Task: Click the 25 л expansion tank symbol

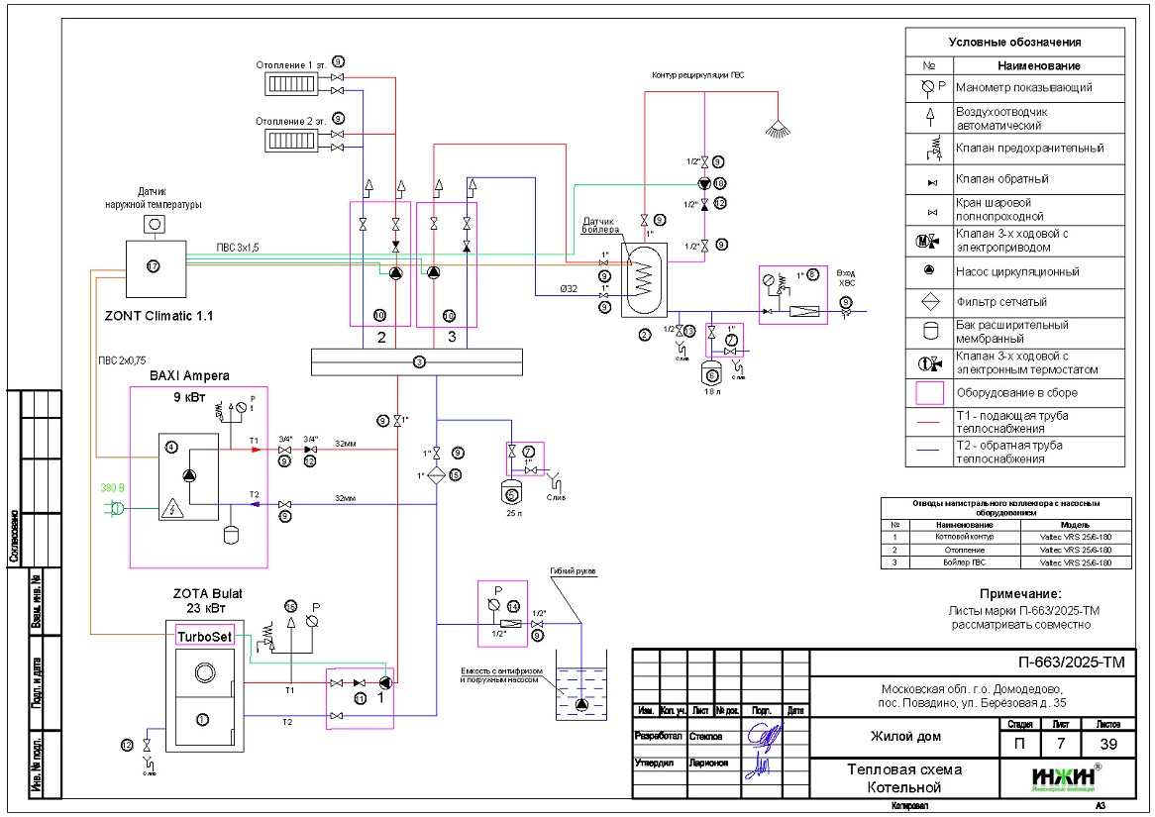Action: (x=512, y=489)
